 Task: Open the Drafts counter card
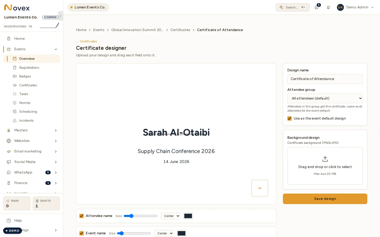pos(46,203)
